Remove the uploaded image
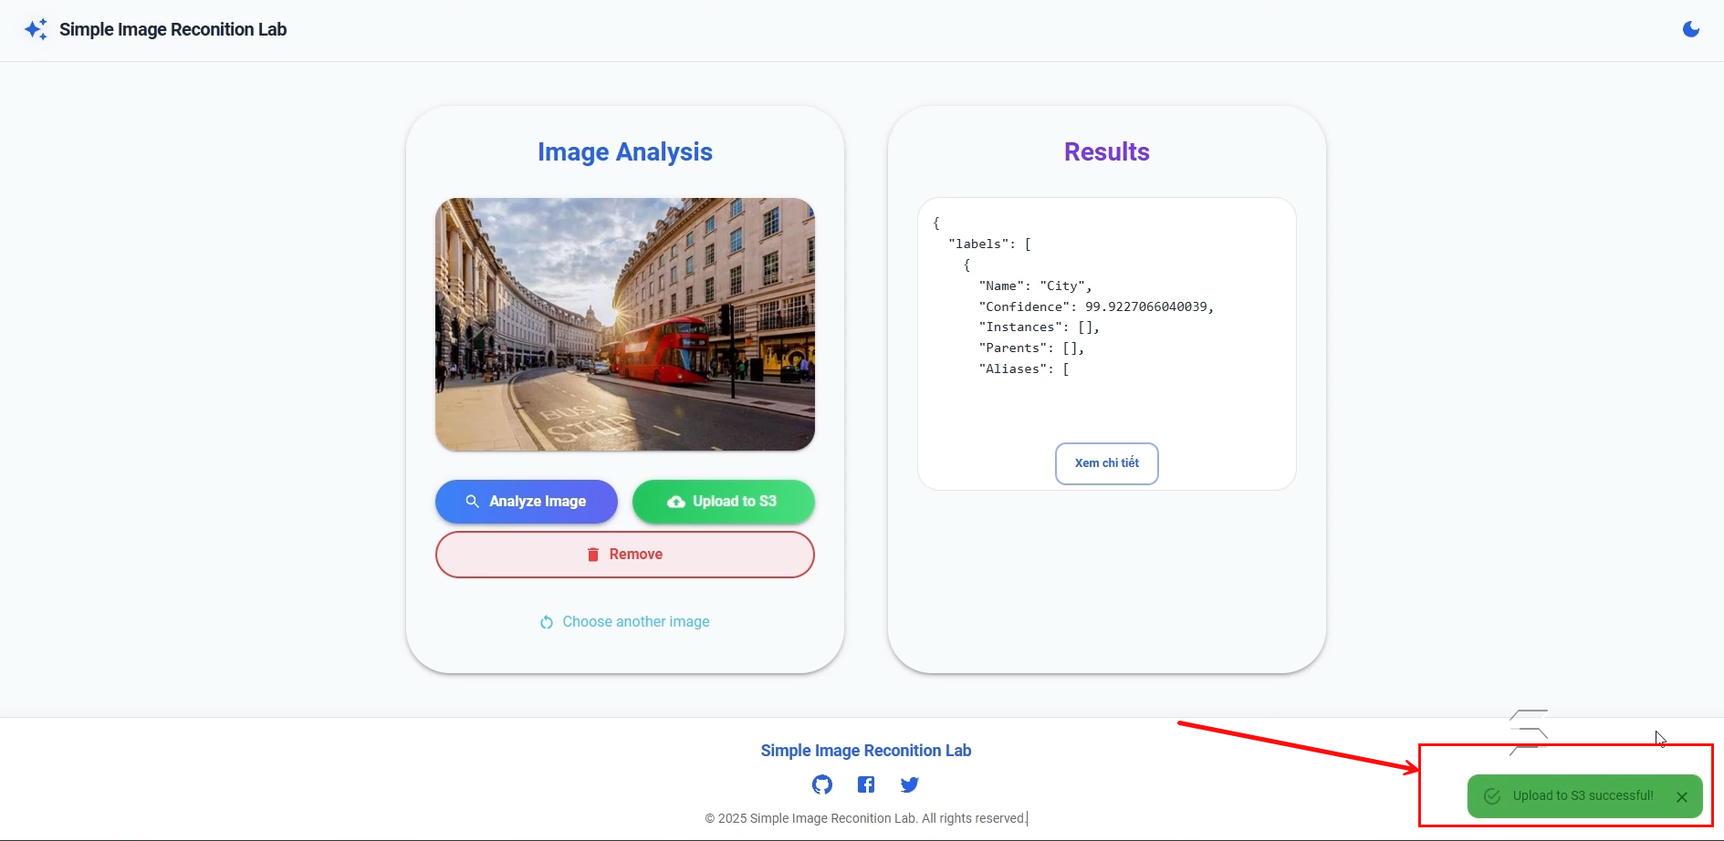 (625, 555)
